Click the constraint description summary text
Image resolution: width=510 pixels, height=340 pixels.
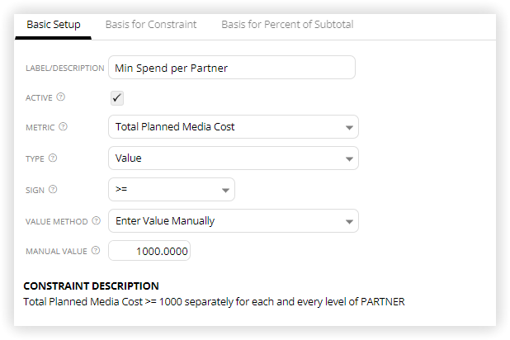[x=214, y=301]
